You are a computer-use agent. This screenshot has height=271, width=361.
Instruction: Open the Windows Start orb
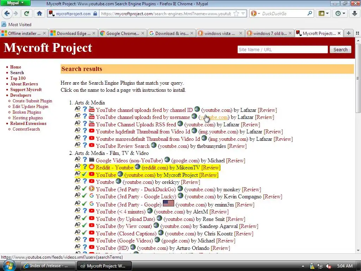click(x=9, y=265)
